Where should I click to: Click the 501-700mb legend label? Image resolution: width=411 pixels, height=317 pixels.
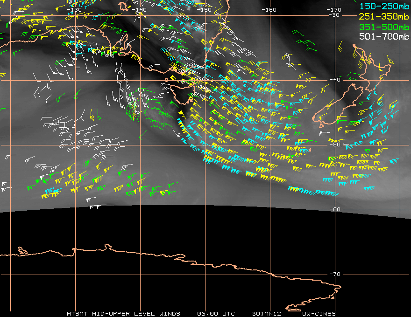click(x=384, y=36)
